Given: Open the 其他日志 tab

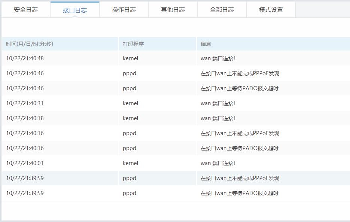Looking at the screenshot, I should [173, 10].
